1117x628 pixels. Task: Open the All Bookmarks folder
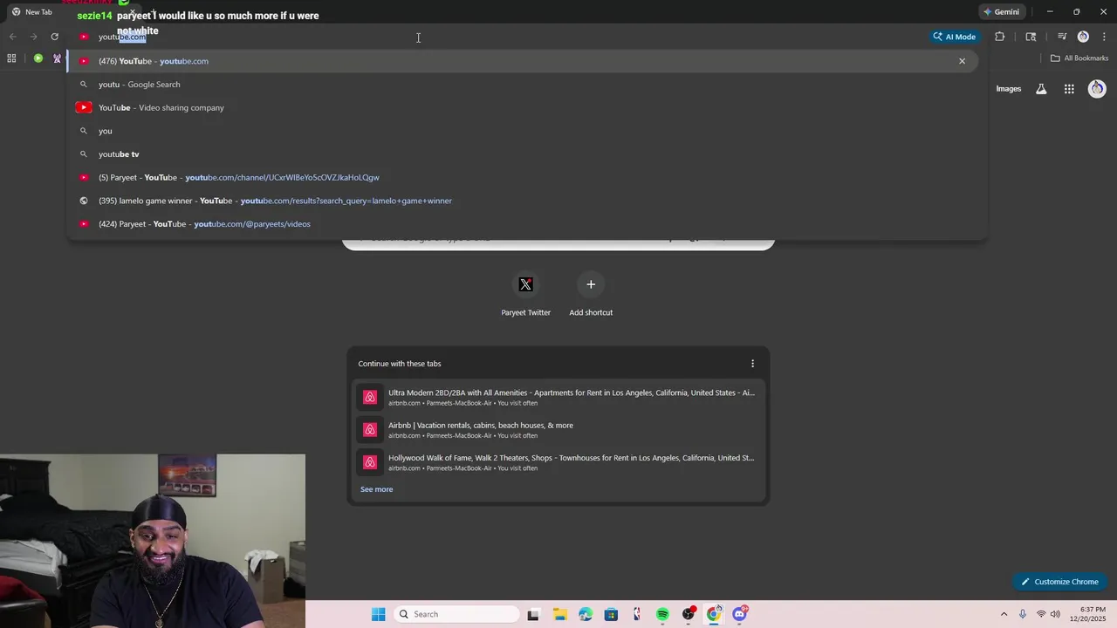pos(1079,58)
